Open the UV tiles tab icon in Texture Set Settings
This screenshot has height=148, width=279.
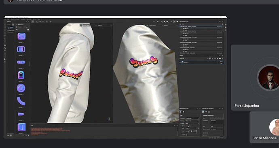209,112
